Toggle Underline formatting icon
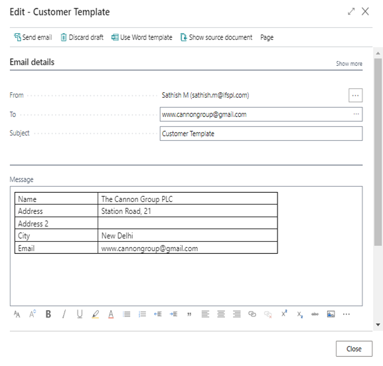The width and height of the screenshot is (383, 366). pyautogui.click(x=80, y=314)
